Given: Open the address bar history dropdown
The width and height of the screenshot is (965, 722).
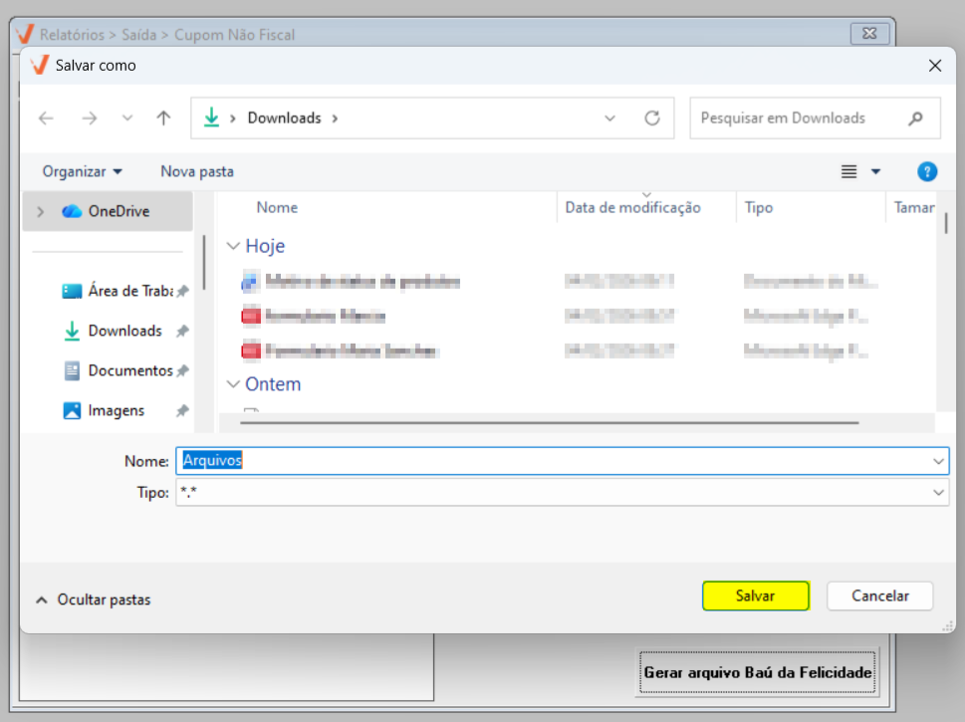Looking at the screenshot, I should 609,118.
